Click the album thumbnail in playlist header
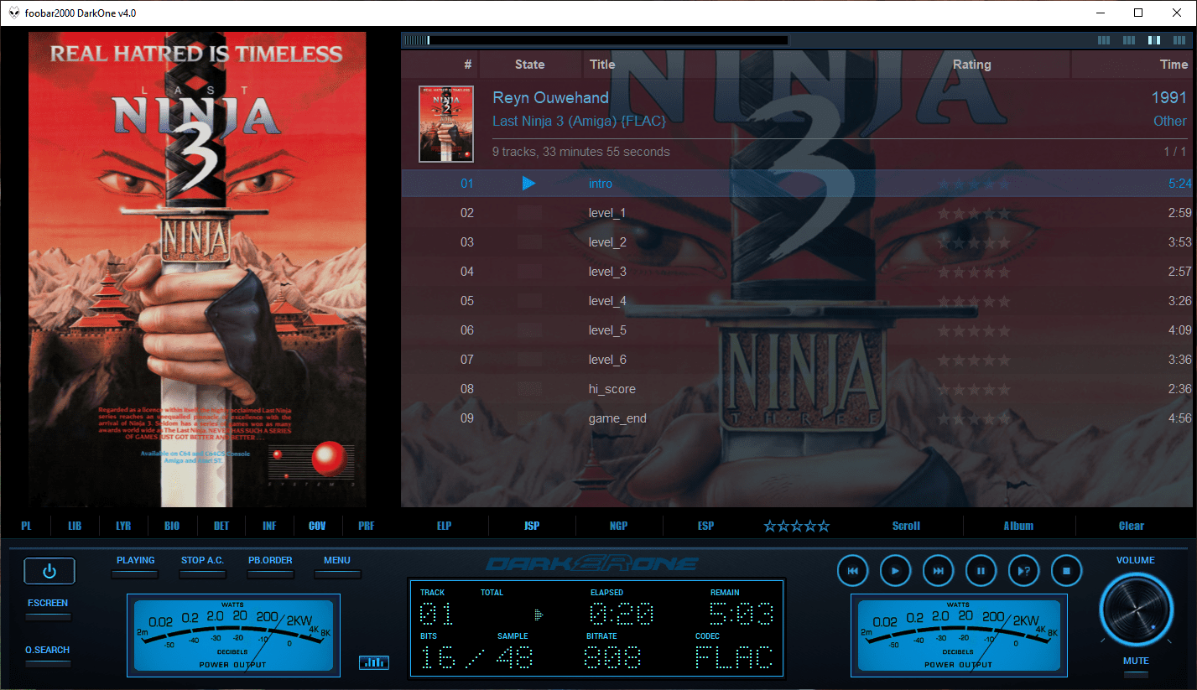Image resolution: width=1197 pixels, height=690 pixels. coord(446,124)
